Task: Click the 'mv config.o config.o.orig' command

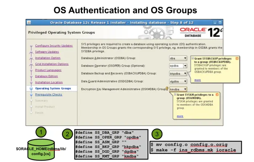Action: (189, 145)
